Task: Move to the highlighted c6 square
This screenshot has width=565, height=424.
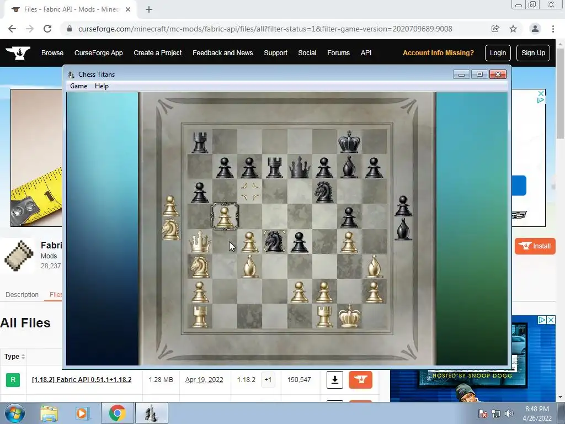Action: pos(250,192)
